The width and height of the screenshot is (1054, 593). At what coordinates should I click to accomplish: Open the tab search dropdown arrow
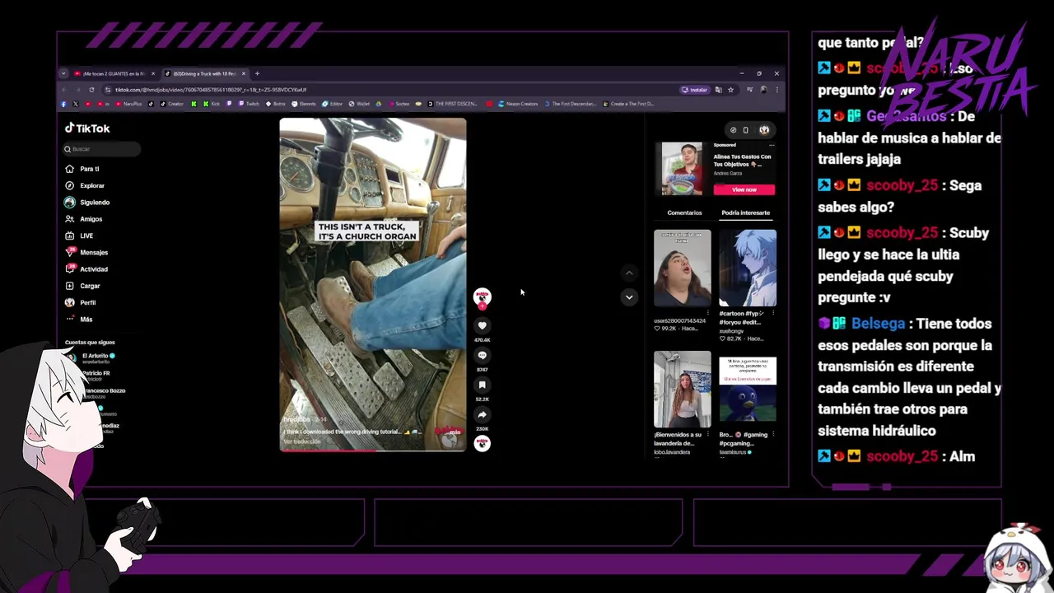pyautogui.click(x=63, y=73)
